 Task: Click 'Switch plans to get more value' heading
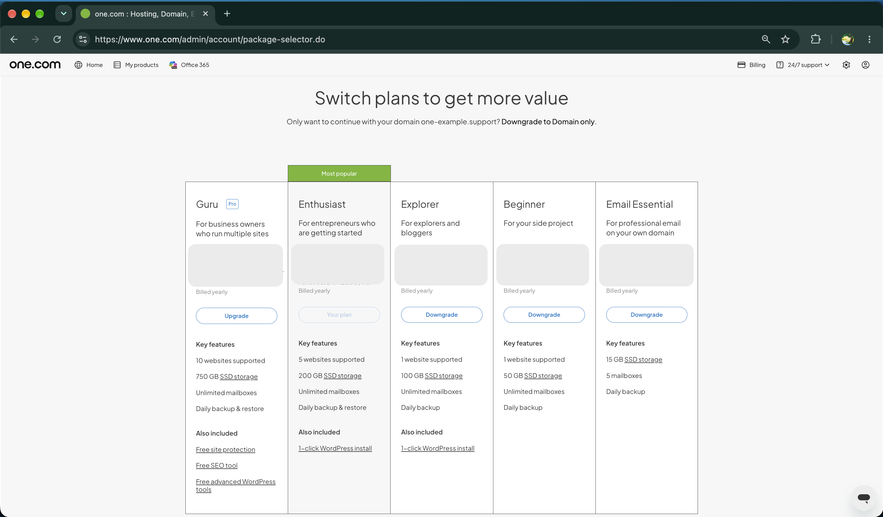[x=442, y=98]
